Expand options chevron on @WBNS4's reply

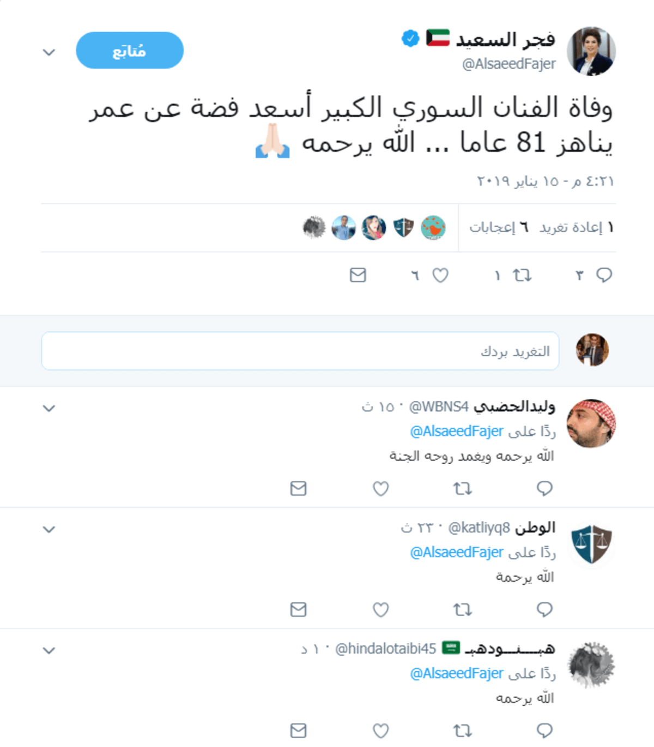point(49,408)
